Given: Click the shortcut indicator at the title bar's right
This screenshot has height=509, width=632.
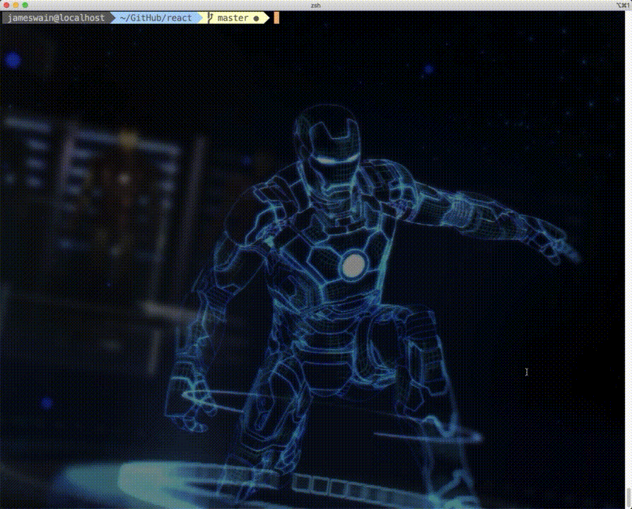Looking at the screenshot, I should (624, 5).
